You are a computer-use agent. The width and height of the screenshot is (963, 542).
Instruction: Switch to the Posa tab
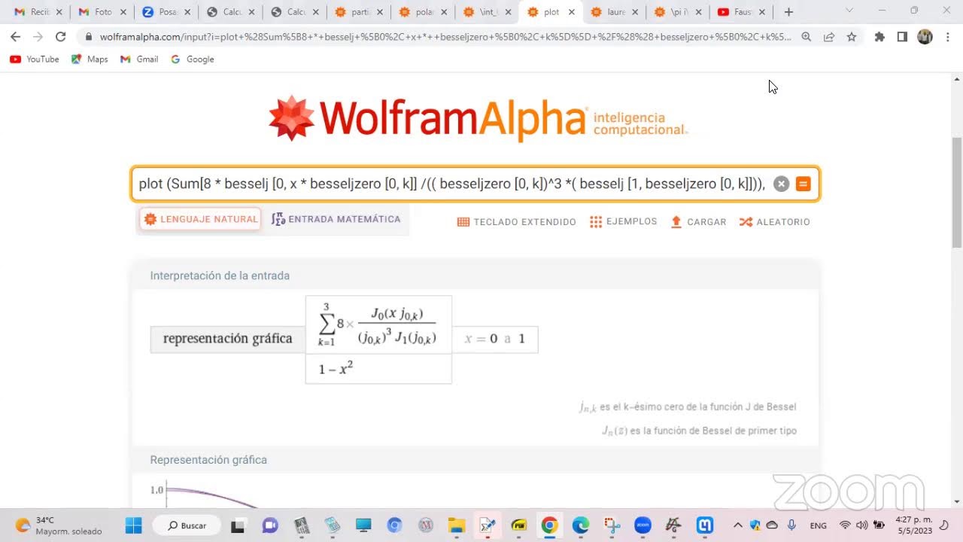166,12
